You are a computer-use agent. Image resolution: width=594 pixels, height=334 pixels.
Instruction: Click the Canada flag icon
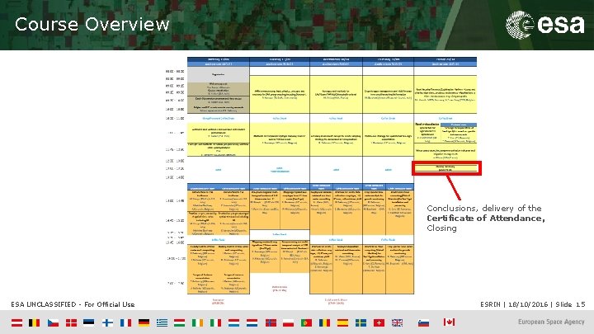[450, 322]
